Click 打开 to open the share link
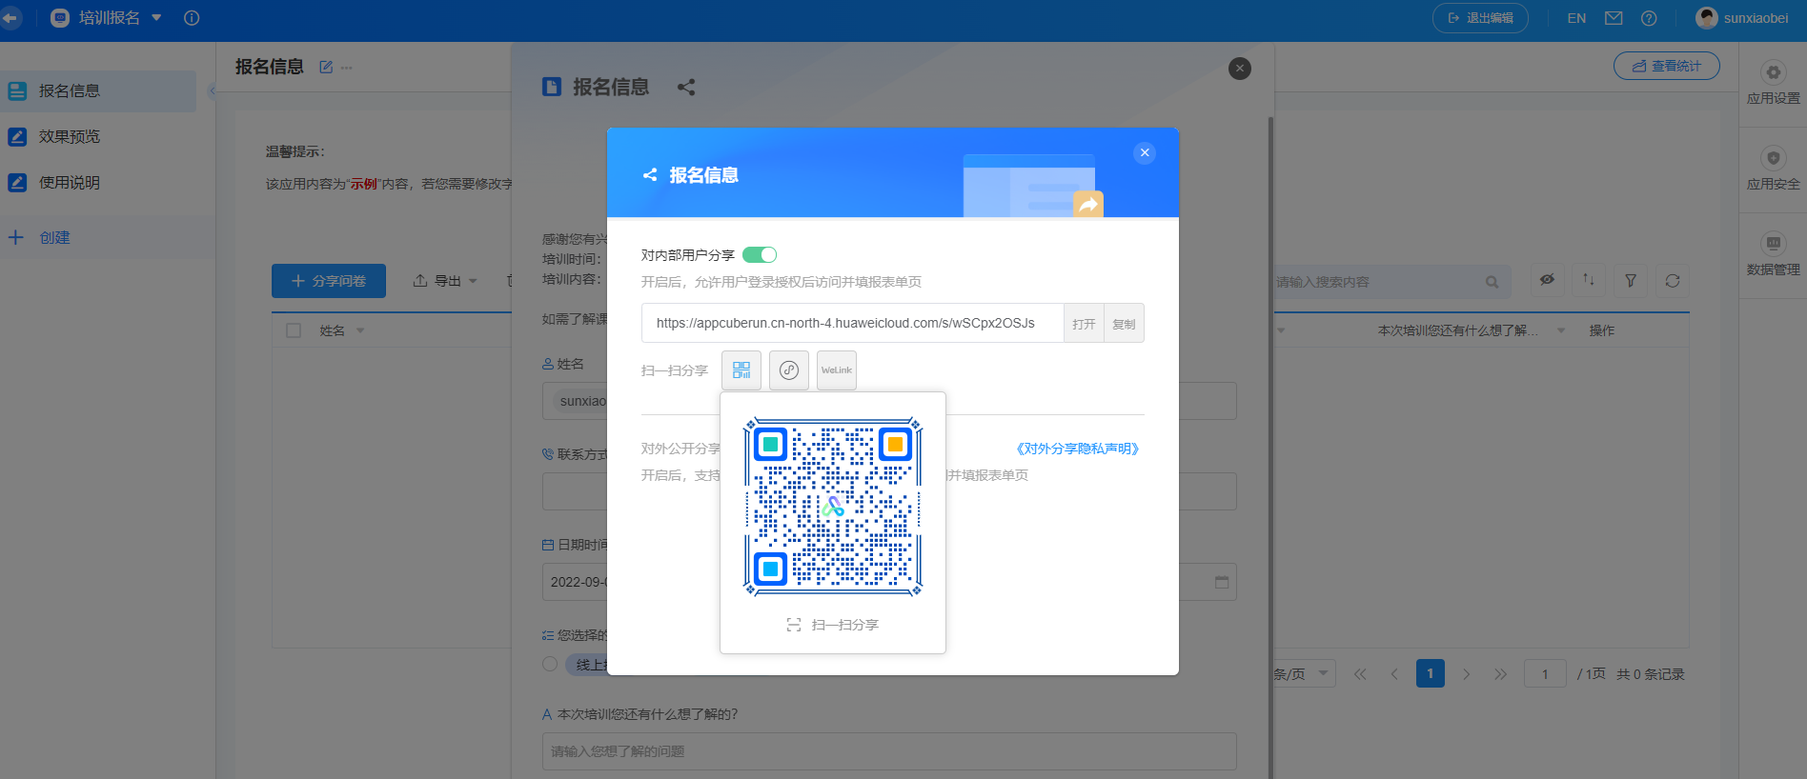 click(1084, 324)
